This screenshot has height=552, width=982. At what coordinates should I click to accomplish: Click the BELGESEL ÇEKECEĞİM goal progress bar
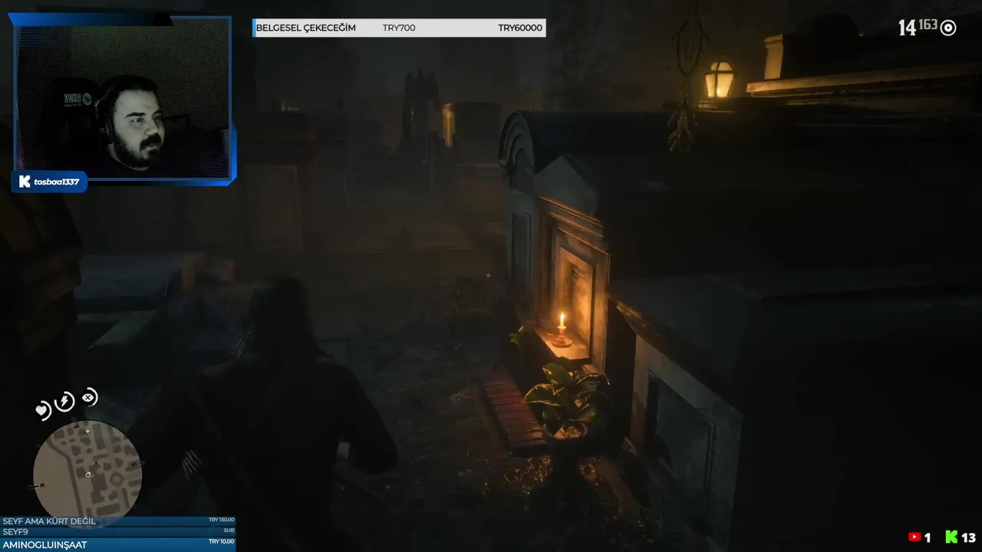(399, 28)
